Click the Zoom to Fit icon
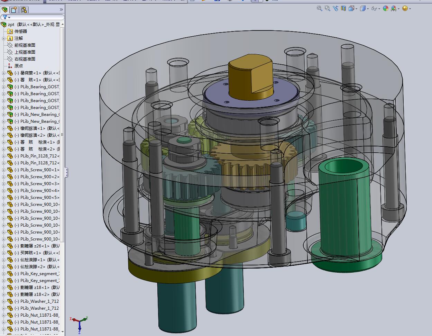Viewport: 432px width, 336px height. click(319, 8)
